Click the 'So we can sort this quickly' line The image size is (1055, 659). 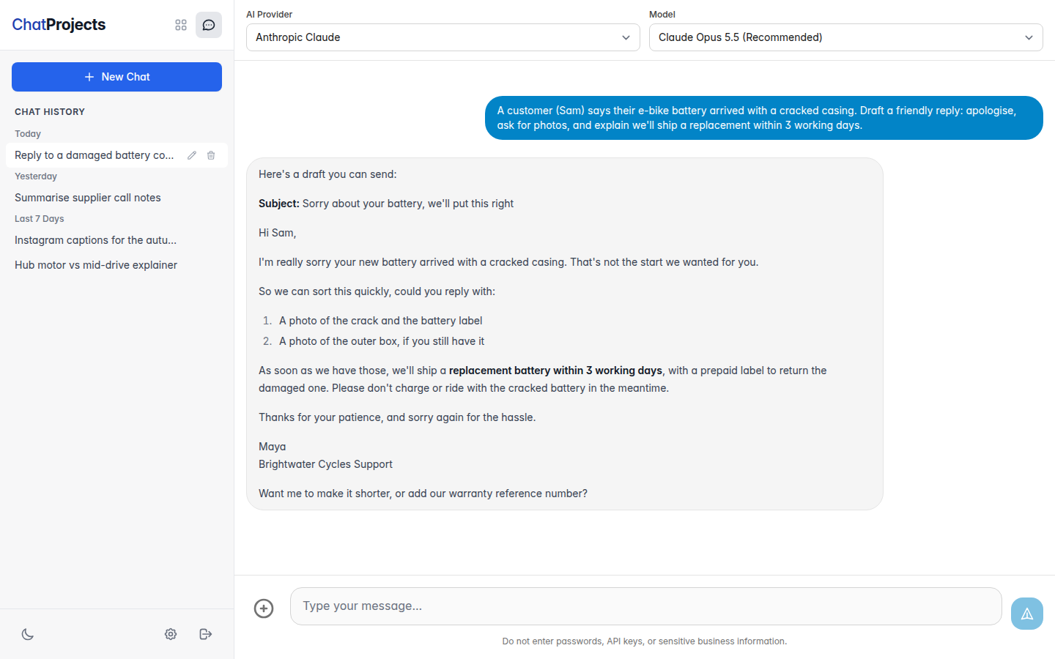pos(377,291)
